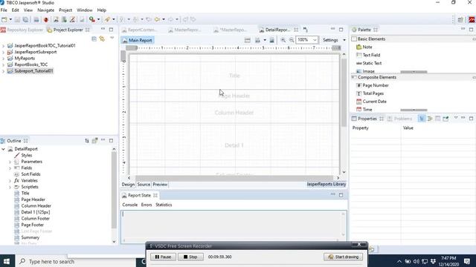
Task: Click the zoom out magnifier icon
Action: pos(292,40)
